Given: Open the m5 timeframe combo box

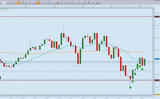Looking at the screenshot, I should coord(4,3).
